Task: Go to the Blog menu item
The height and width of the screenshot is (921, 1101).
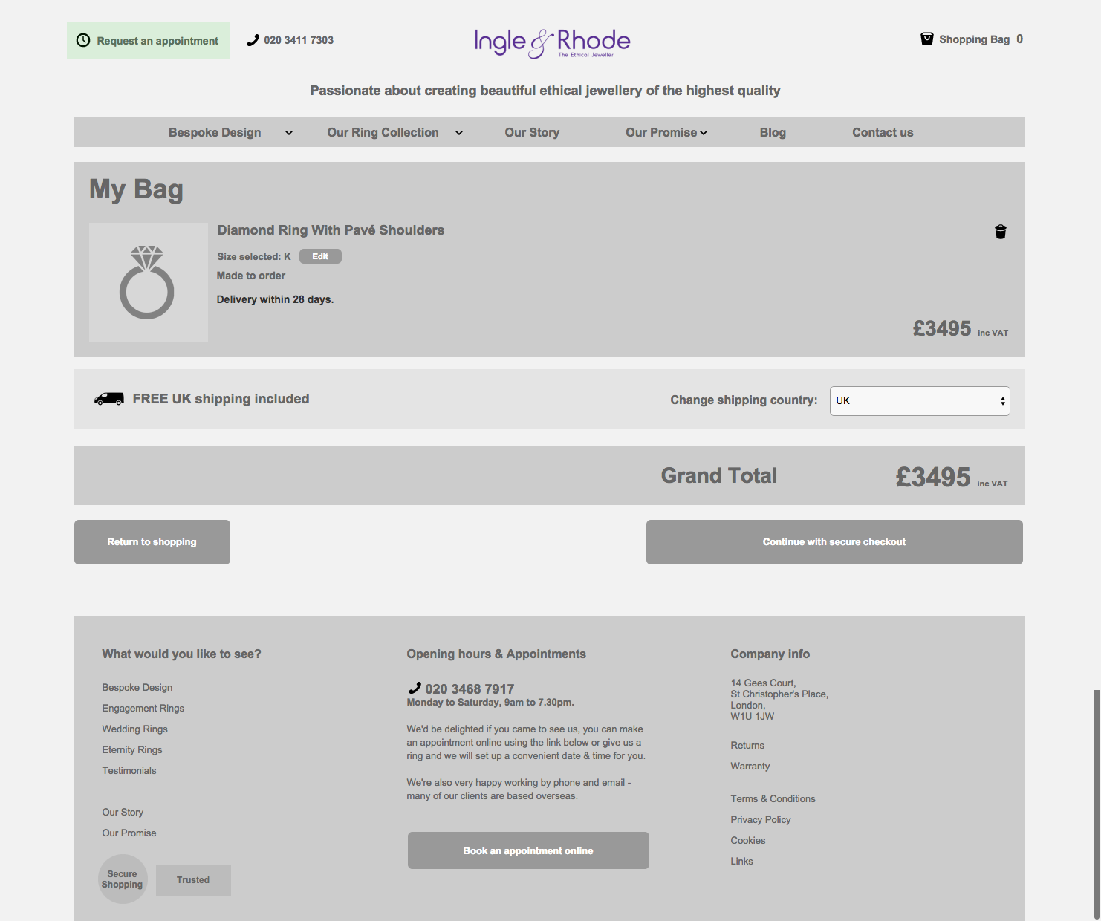Action: [x=773, y=133]
